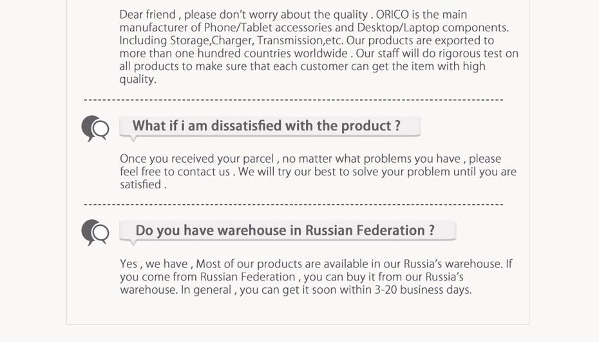Click the chat bubble icon beside dissatisfied question
The image size is (599, 342).
coord(95,128)
